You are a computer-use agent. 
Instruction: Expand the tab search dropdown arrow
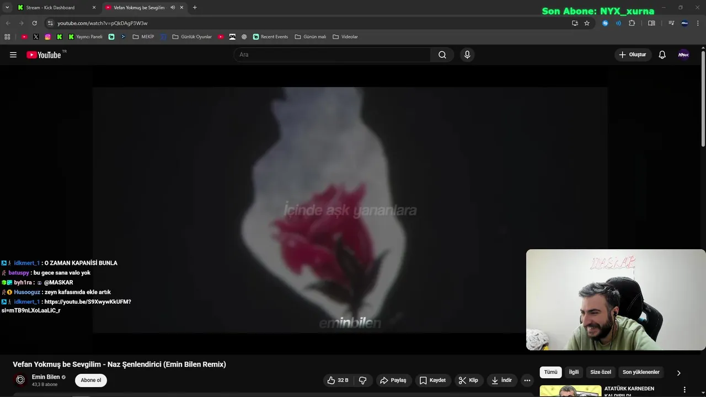(x=7, y=8)
